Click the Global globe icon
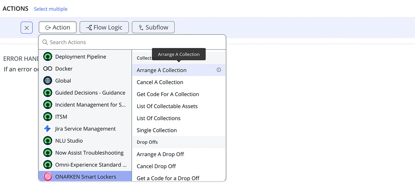The width and height of the screenshot is (415, 190). coord(48,80)
